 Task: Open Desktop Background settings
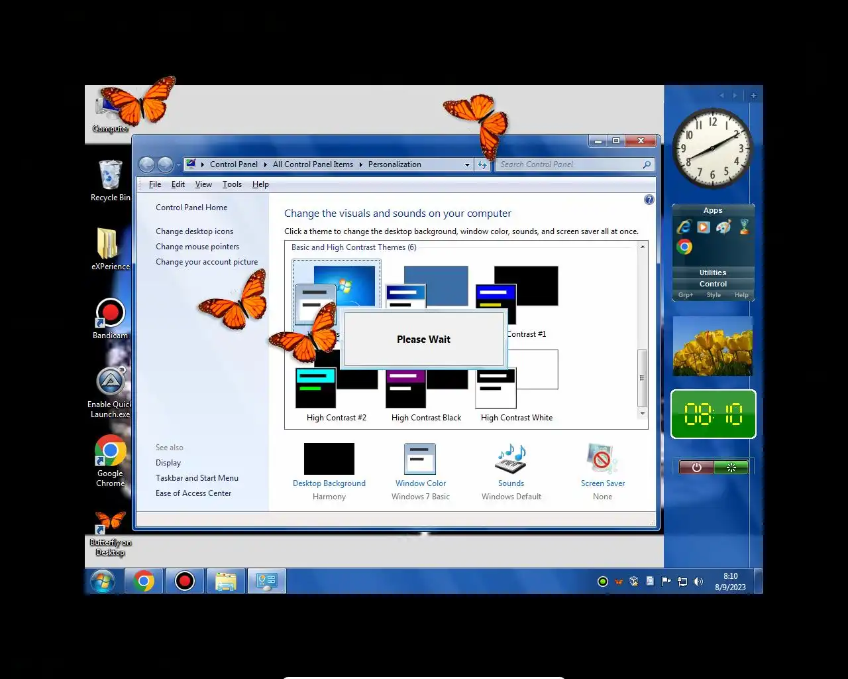coord(329,471)
